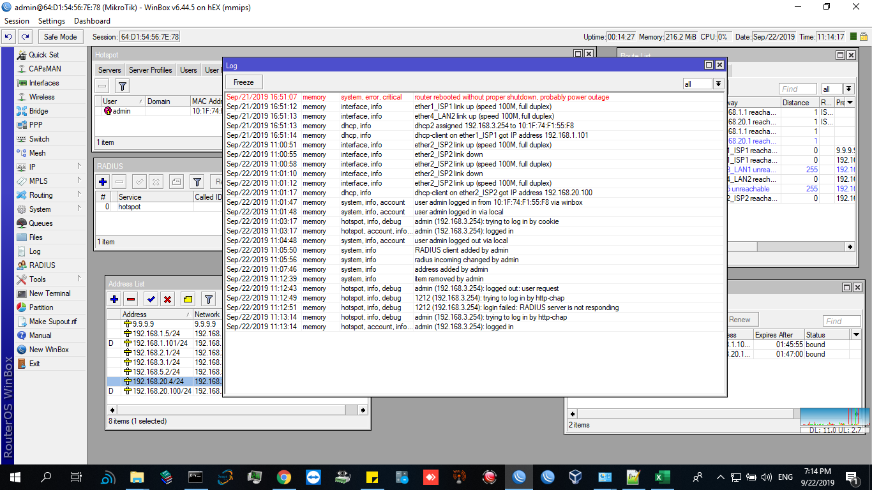Click Find field in DHCP client window
The width and height of the screenshot is (872, 490).
[x=841, y=321]
